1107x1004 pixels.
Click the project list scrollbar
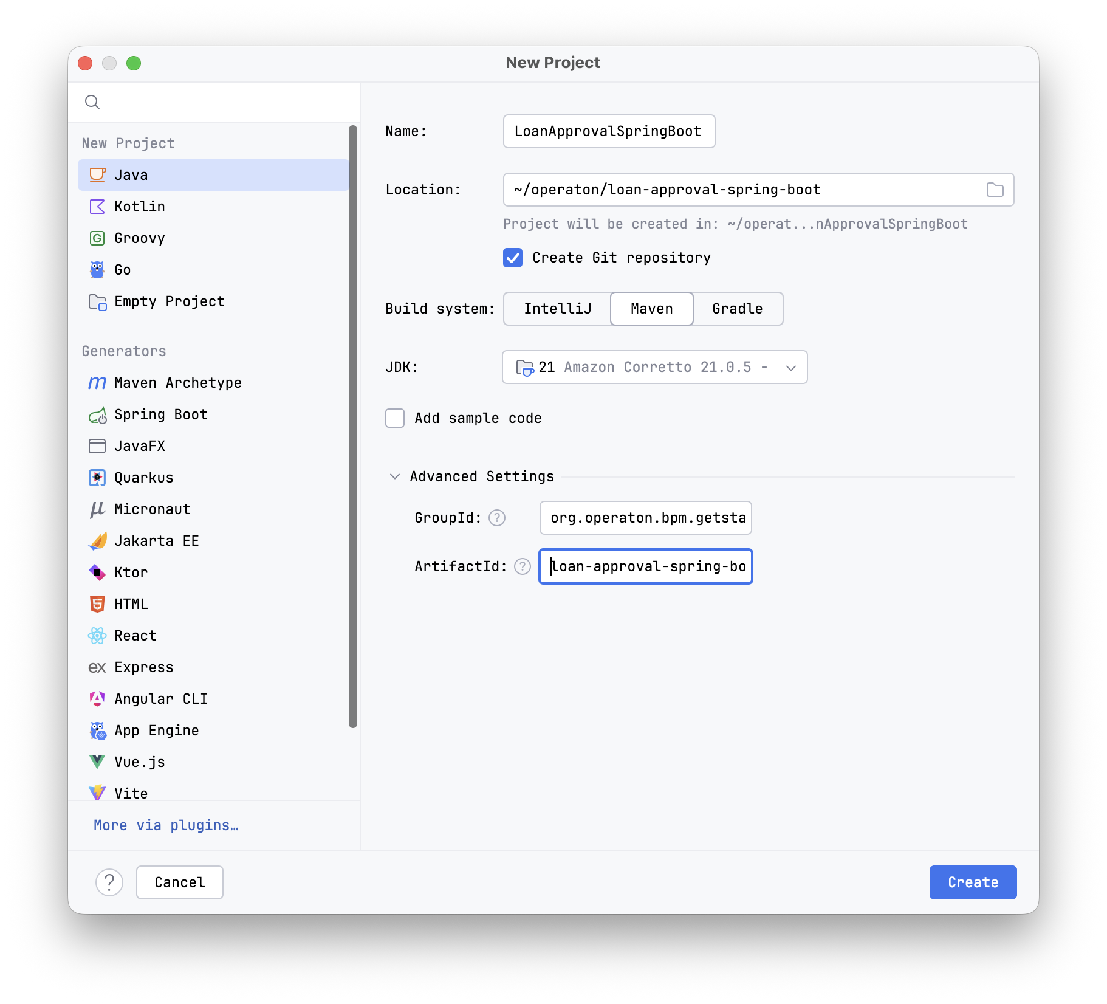(353, 427)
